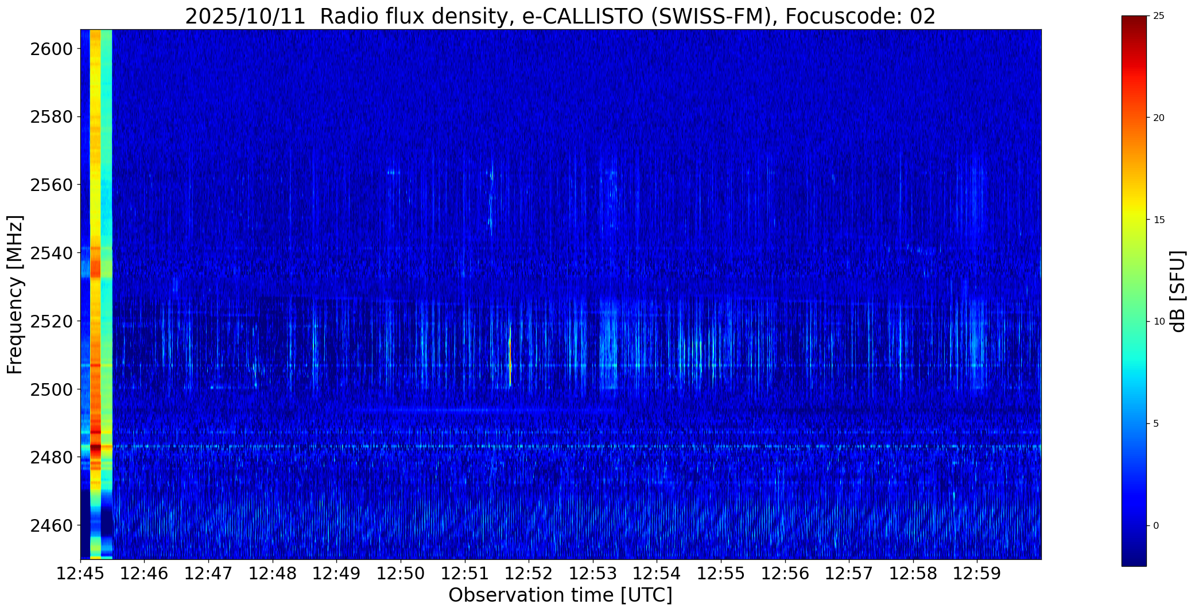
Task: Click the 2500 frequency tick label
Action: (x=51, y=389)
